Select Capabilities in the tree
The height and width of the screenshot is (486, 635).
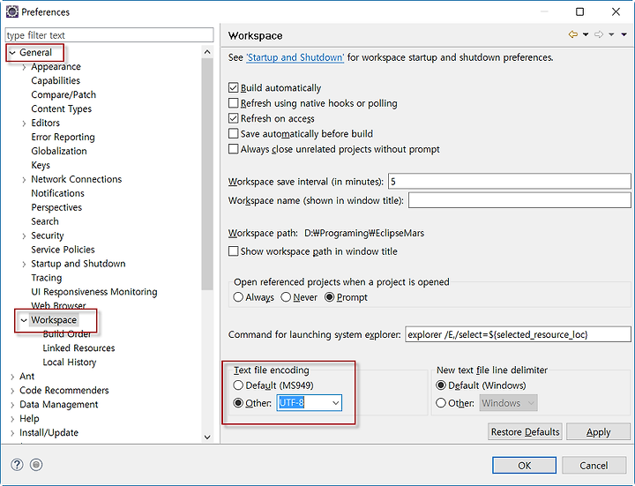pyautogui.click(x=56, y=80)
